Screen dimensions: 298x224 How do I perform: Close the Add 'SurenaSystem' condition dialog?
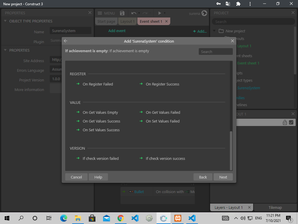click(x=232, y=41)
